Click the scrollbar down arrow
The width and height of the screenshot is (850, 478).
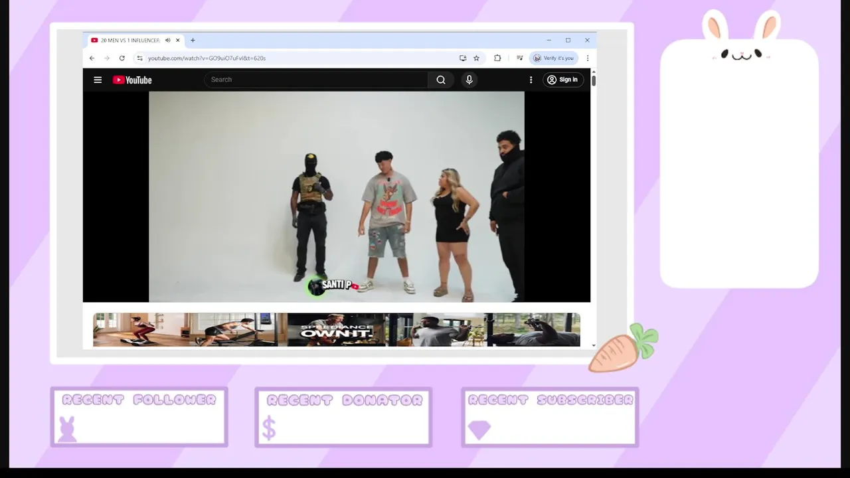point(594,345)
